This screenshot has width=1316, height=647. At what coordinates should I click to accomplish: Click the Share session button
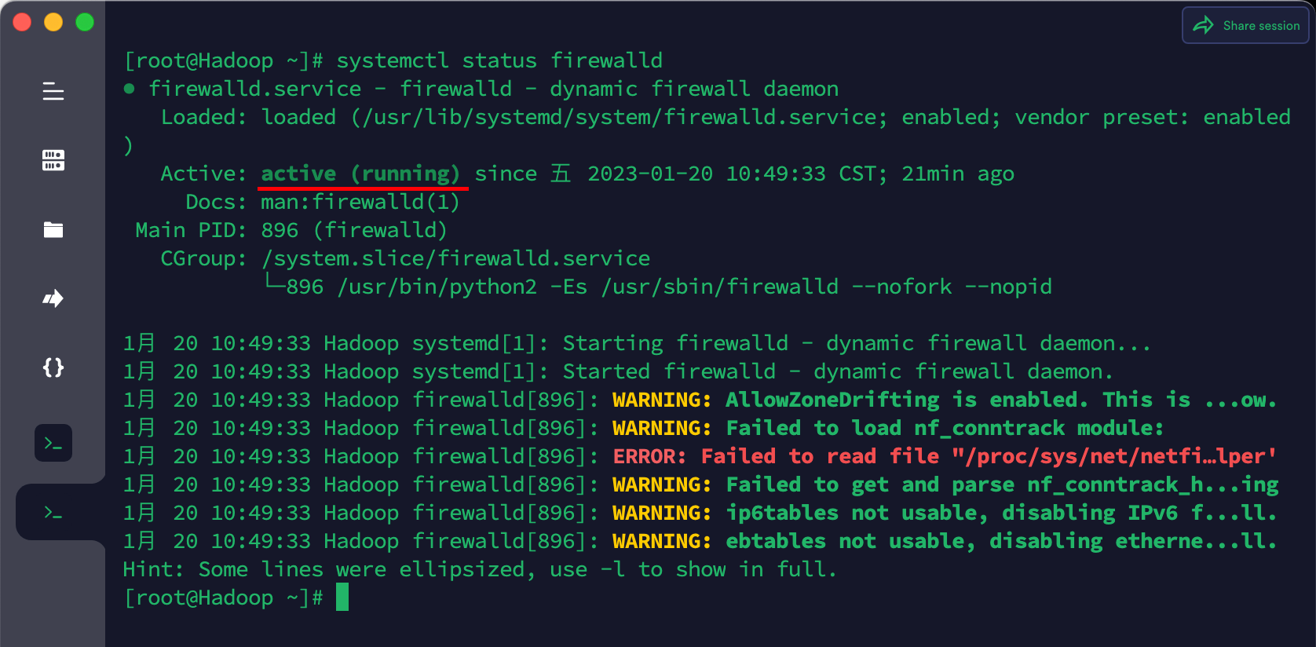click(1245, 25)
